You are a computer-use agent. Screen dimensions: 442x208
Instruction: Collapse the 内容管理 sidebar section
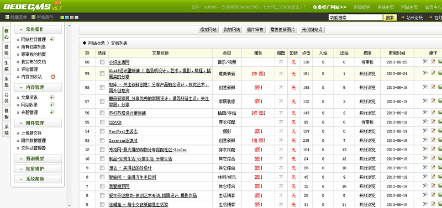pos(38,88)
